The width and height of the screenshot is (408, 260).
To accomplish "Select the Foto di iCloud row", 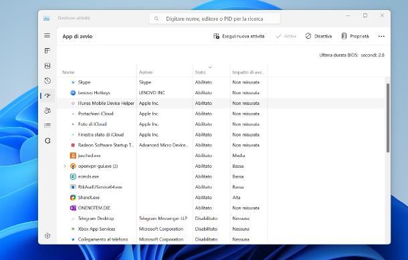I will [x=221, y=124].
